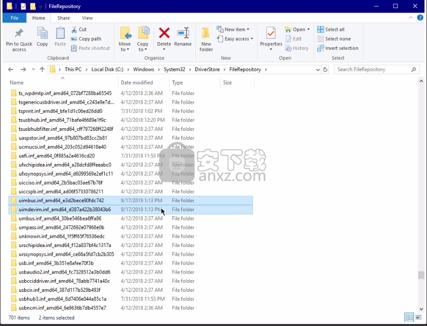This screenshot has width=427, height=326.
Task: Sort by Date modified column header
Action: coord(144,83)
